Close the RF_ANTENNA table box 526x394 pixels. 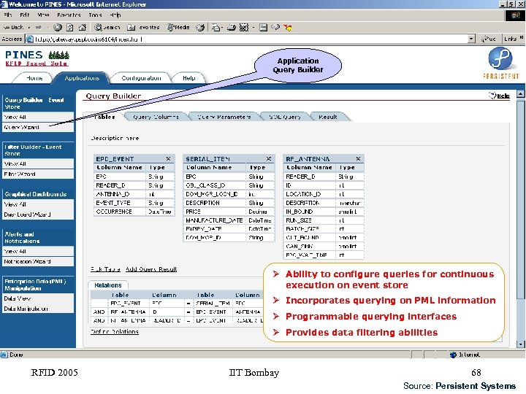(x=358, y=159)
